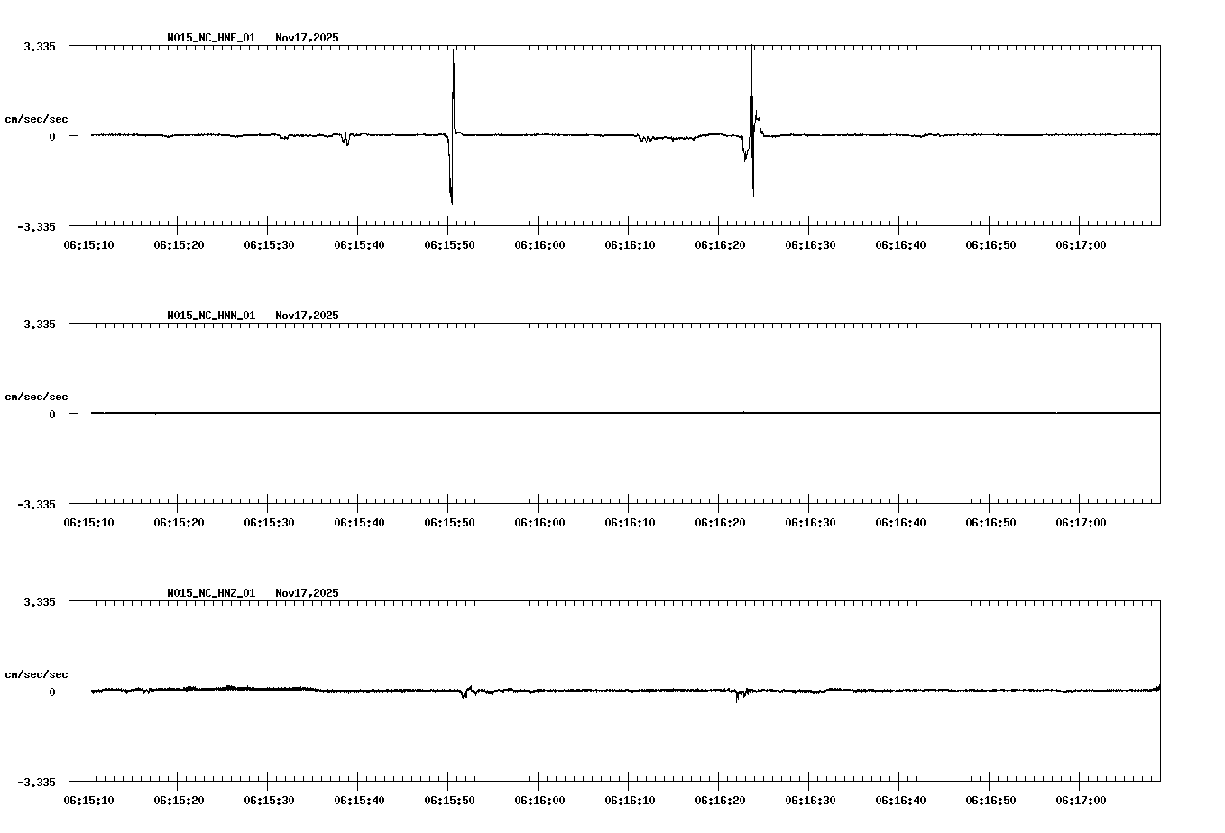Click the N015_NC_HNE_01 channel title
Viewport: 1225px width, 833px height.
pyautogui.click(x=209, y=38)
